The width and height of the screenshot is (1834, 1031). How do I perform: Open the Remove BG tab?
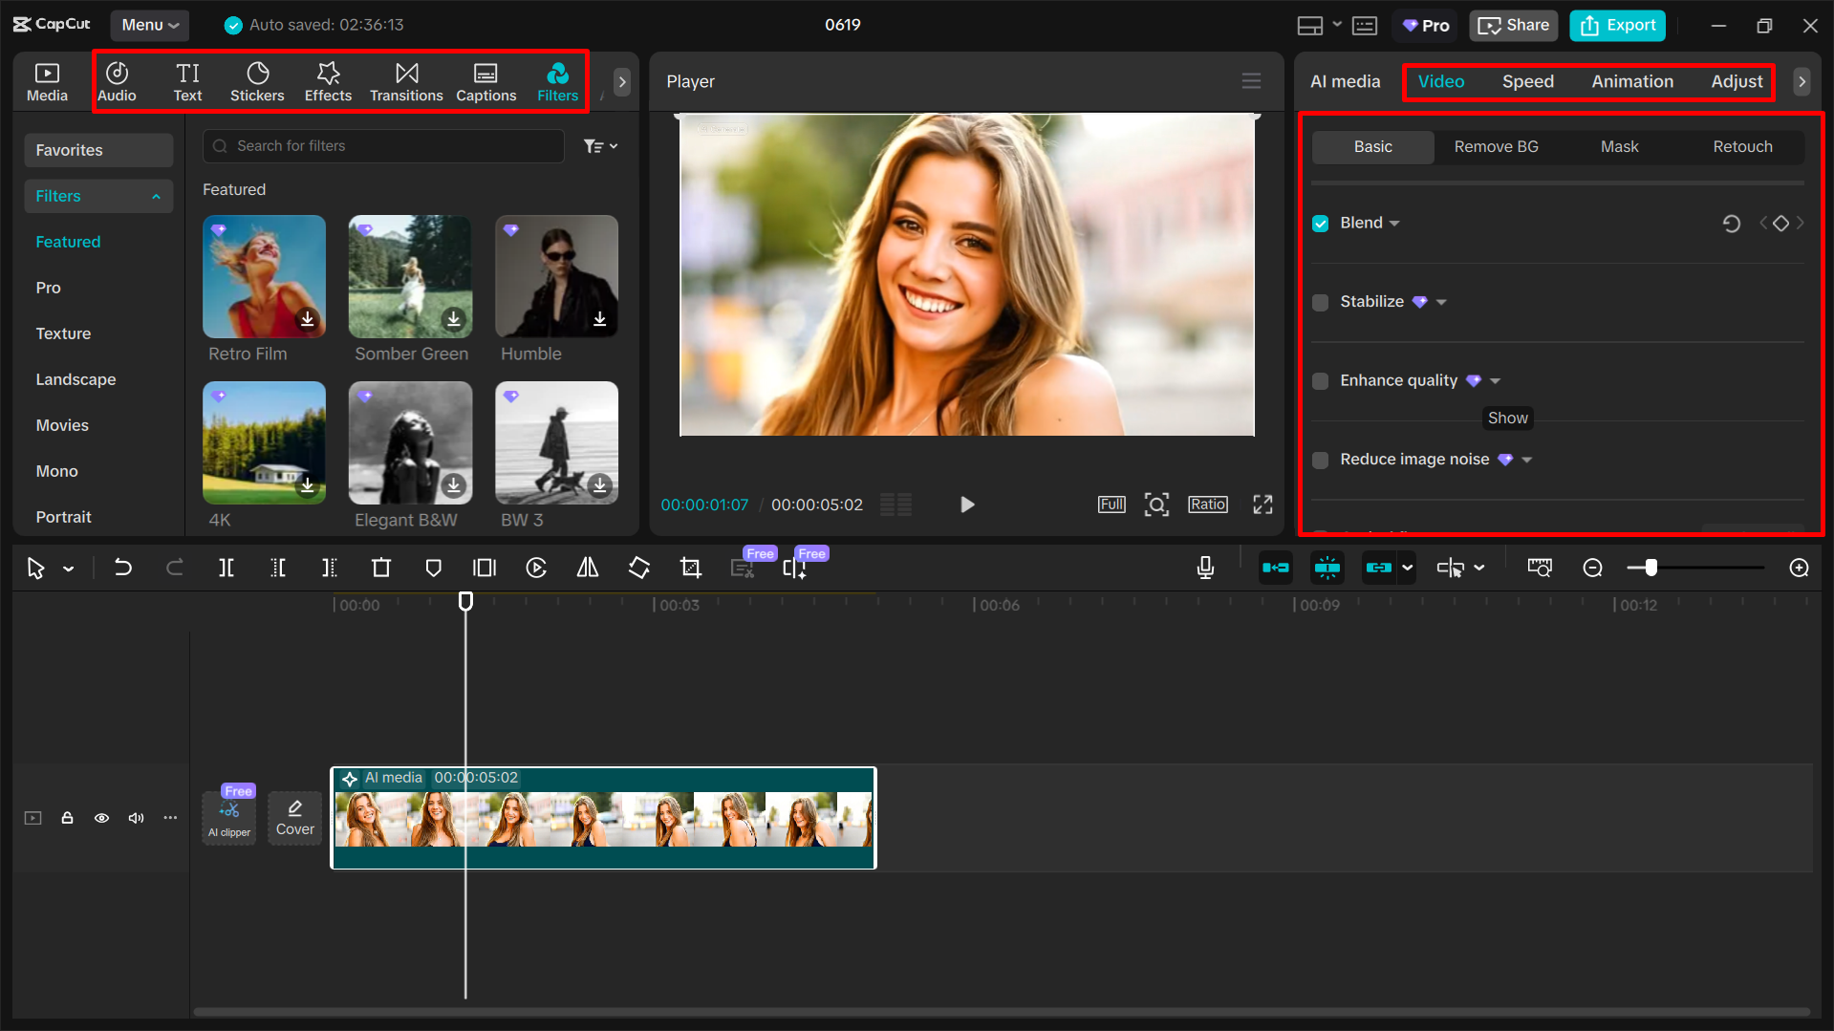(x=1496, y=146)
